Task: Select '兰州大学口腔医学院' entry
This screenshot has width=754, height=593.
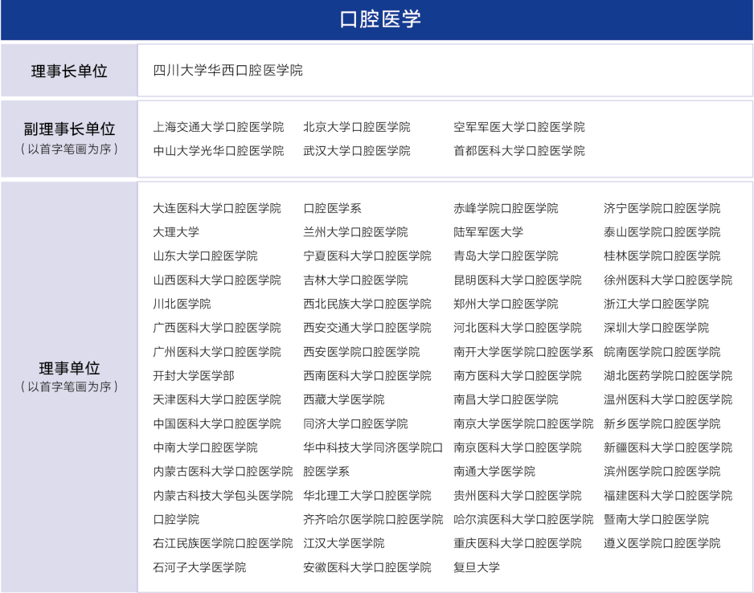Action: pos(355,232)
